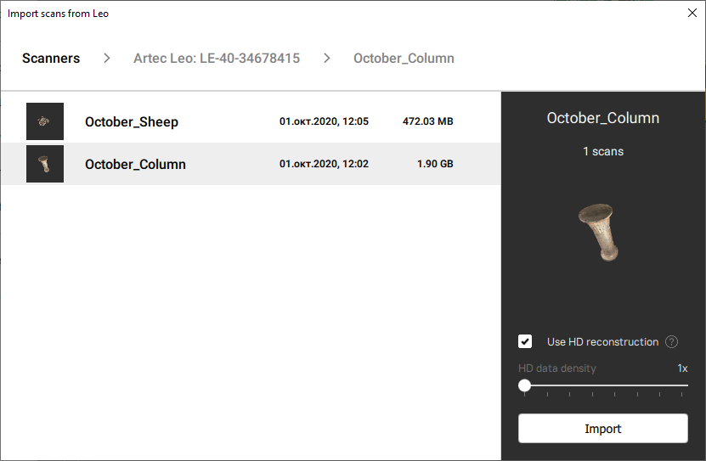Click the October_Sheep date 12:05 entry
Viewport: 706px width, 461px height.
point(324,121)
